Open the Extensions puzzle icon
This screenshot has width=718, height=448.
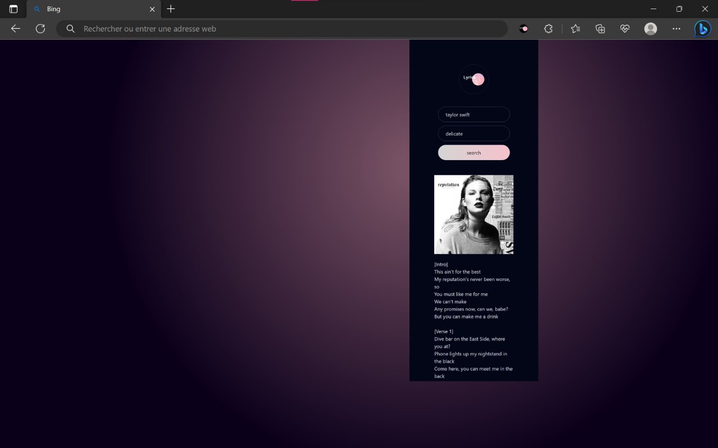tap(548, 29)
